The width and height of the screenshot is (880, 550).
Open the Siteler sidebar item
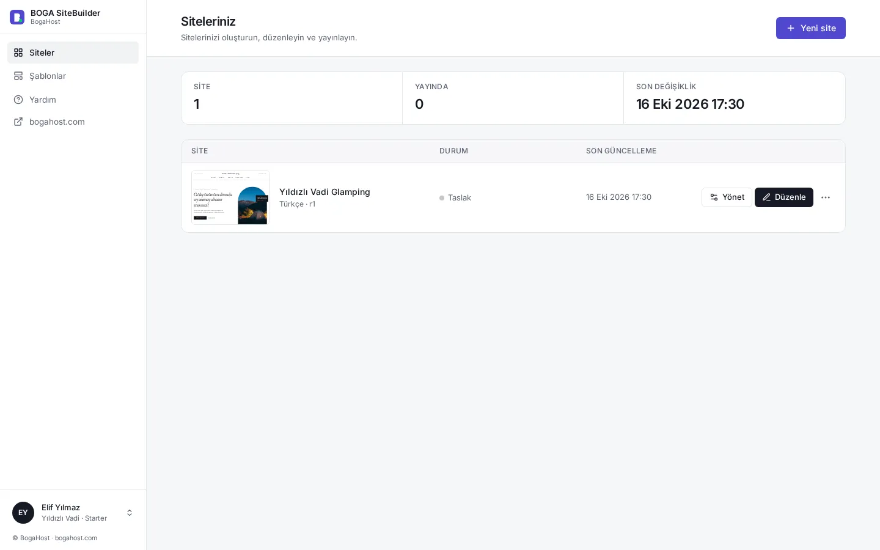point(73,53)
